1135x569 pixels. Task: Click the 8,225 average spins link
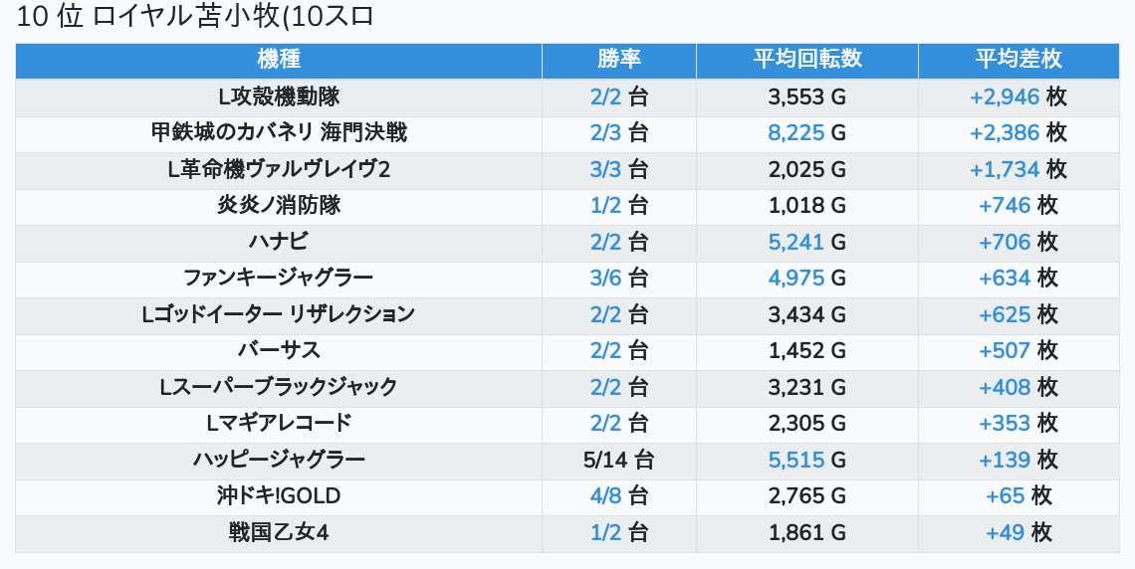click(x=796, y=132)
